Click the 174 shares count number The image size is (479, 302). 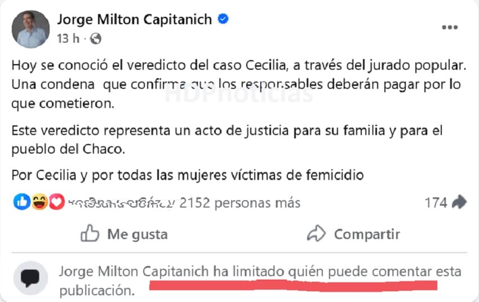(x=436, y=202)
